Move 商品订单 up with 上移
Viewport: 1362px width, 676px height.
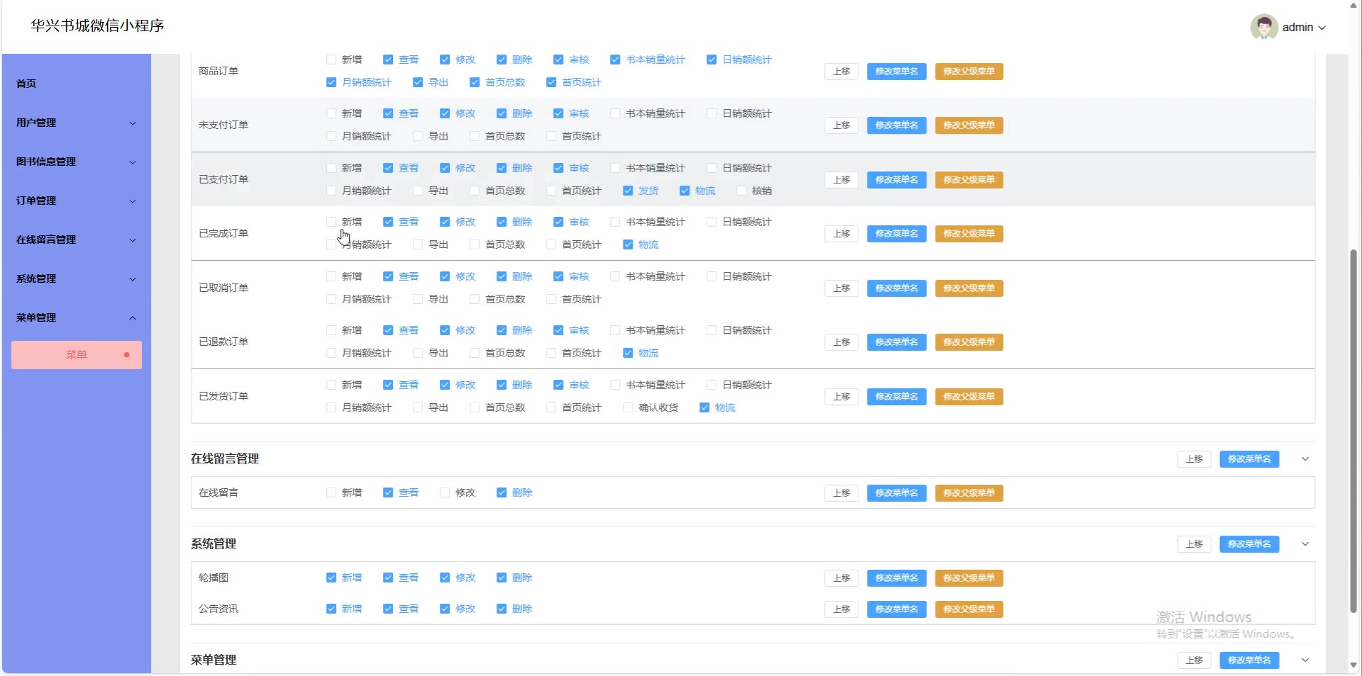841,72
